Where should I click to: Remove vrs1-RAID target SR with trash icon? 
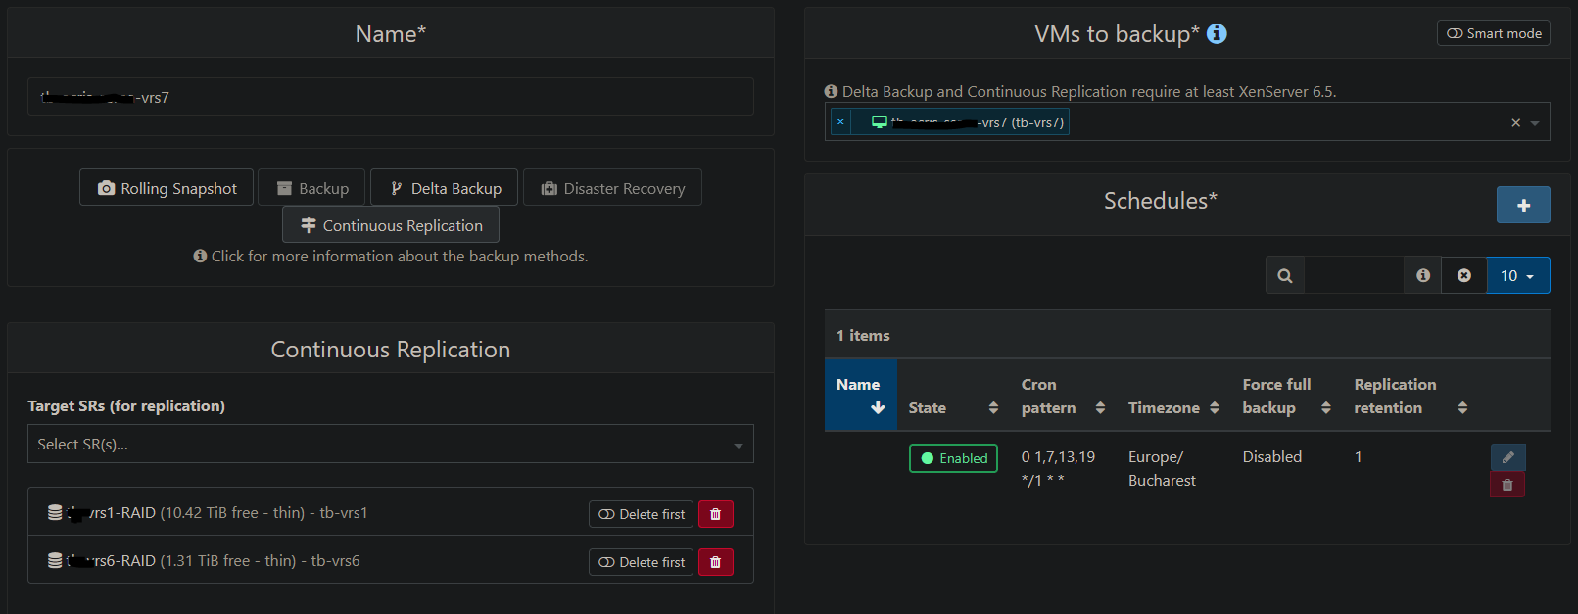716,514
